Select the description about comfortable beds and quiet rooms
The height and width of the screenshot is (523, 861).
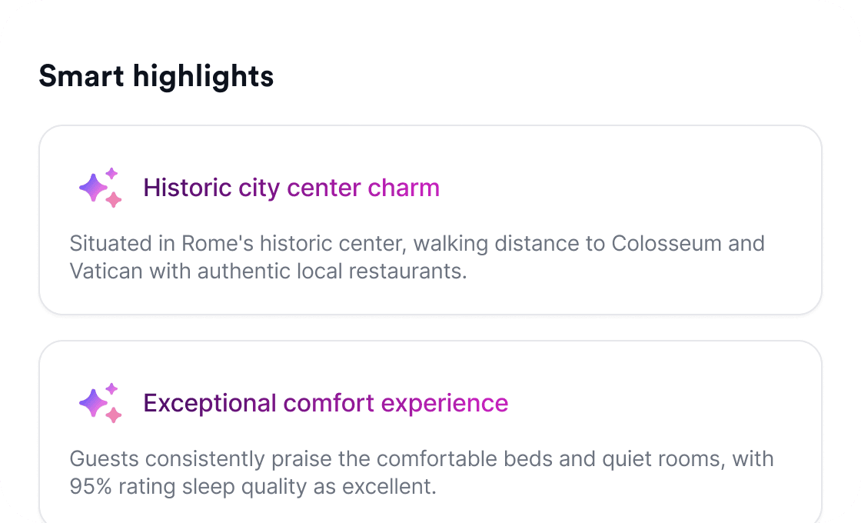(x=421, y=473)
